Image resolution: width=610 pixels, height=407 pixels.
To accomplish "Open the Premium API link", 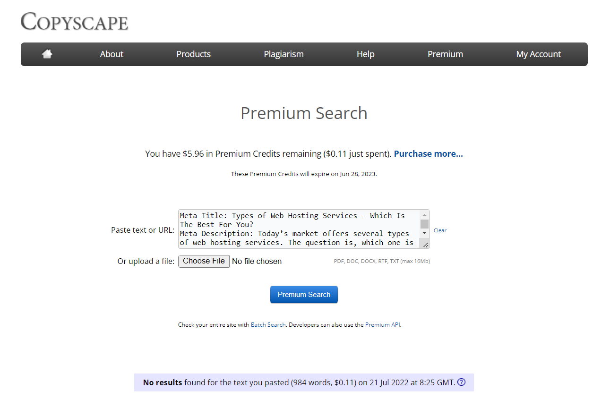I will (383, 325).
